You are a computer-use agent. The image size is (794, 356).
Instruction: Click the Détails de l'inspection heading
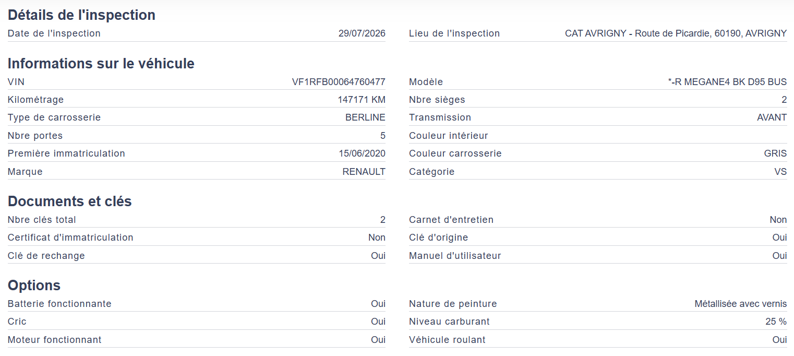[82, 15]
